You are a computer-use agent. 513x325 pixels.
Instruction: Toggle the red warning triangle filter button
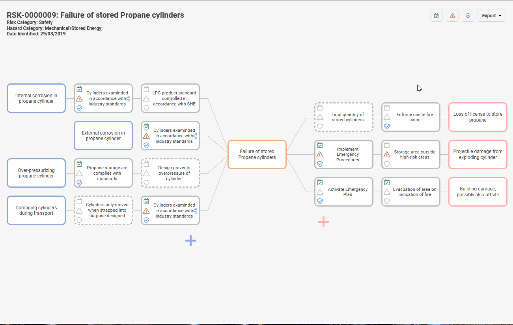coord(452,16)
